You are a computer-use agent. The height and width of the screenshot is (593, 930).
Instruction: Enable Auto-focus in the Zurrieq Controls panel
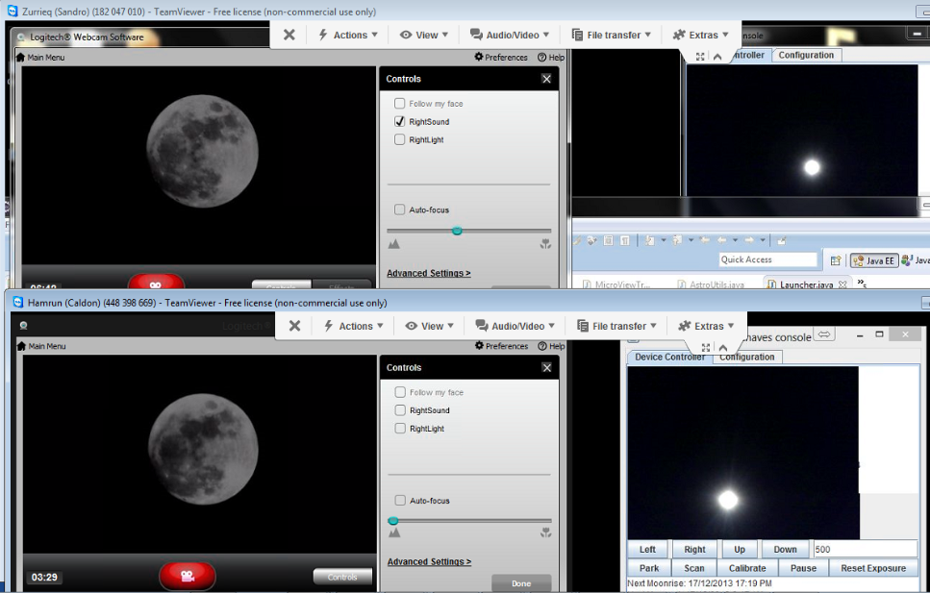pyautogui.click(x=400, y=210)
